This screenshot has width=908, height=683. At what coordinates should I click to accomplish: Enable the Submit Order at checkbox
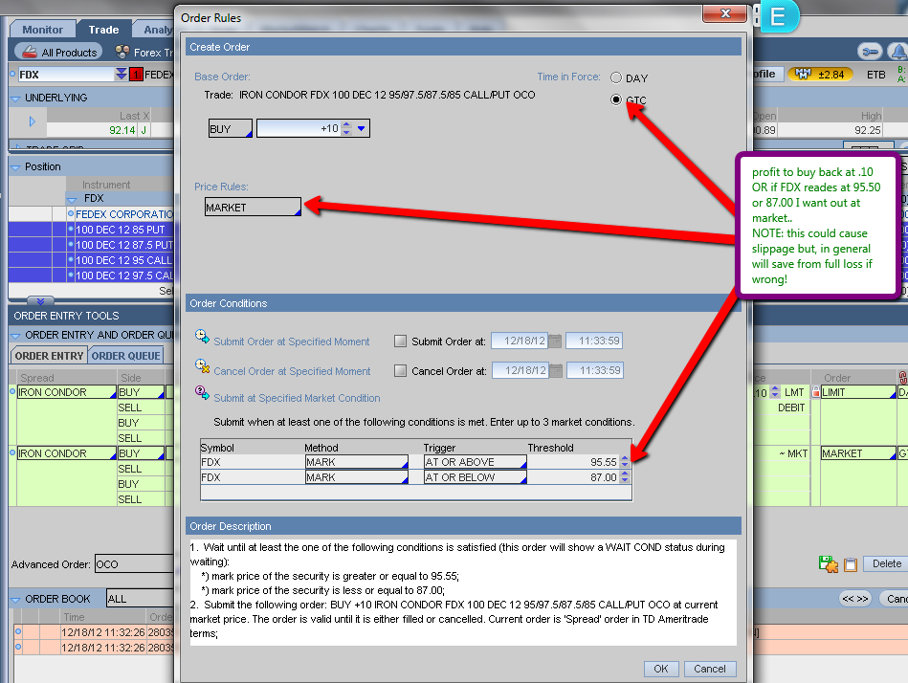pyautogui.click(x=401, y=341)
